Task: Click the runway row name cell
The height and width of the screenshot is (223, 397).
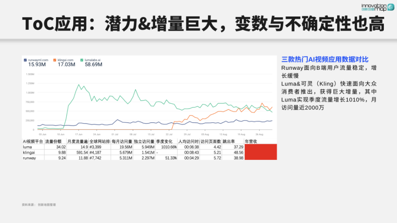Action: tap(29, 158)
